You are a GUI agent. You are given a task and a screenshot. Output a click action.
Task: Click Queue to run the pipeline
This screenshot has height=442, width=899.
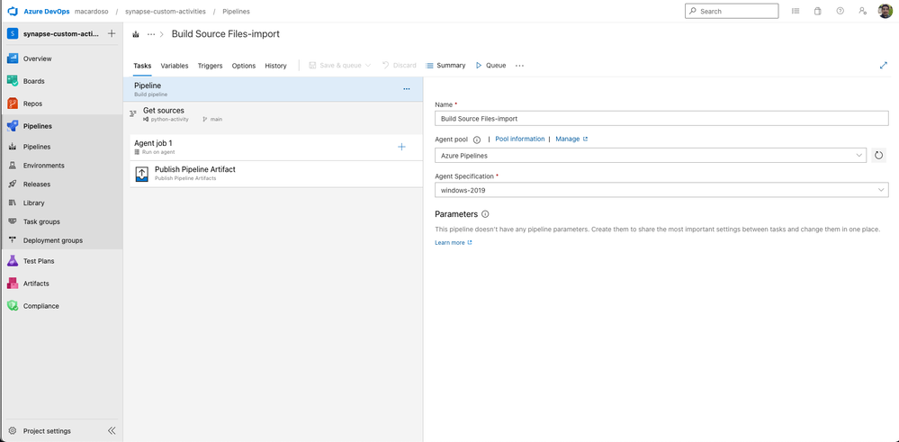tap(490, 66)
